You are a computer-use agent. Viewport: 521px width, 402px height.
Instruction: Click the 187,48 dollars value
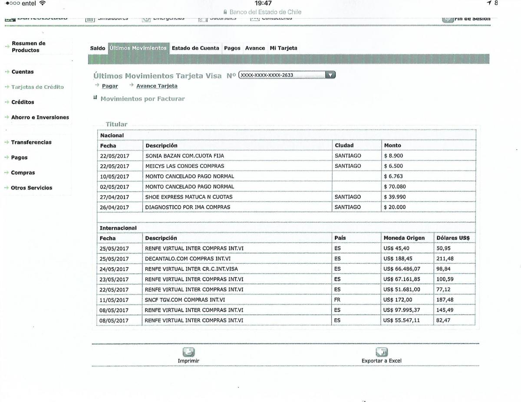[445, 300]
